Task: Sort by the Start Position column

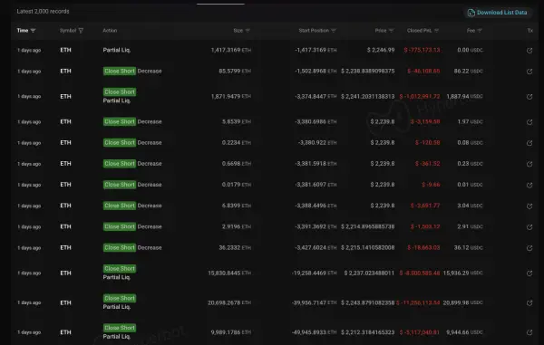Action: click(317, 31)
